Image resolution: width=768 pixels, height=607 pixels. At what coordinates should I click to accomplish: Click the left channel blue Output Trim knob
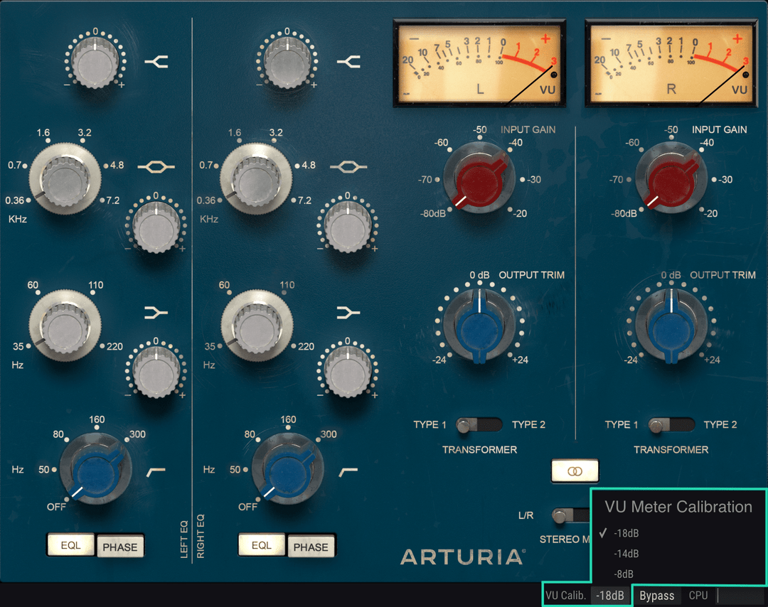479,325
